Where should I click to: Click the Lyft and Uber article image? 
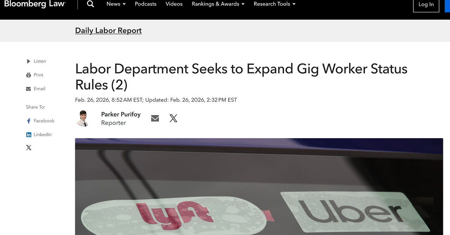point(259,187)
